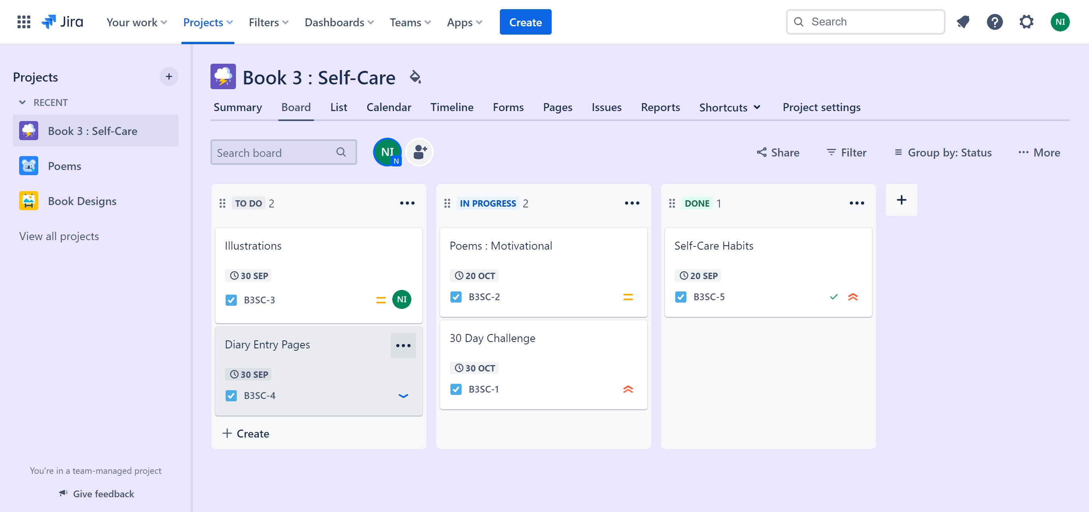Viewport: 1089px width, 512px height.
Task: Open the help question mark icon
Action: pos(994,22)
